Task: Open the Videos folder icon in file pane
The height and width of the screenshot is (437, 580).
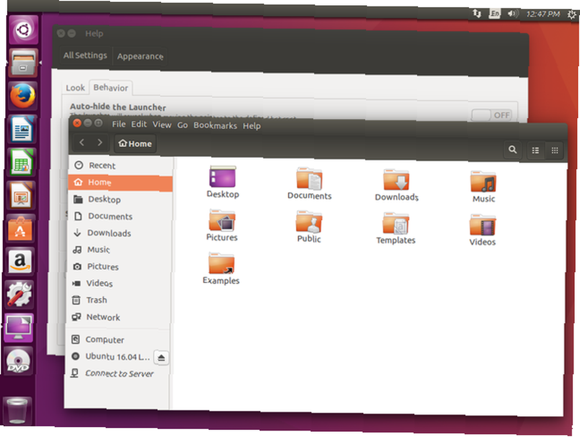Action: coord(483,225)
